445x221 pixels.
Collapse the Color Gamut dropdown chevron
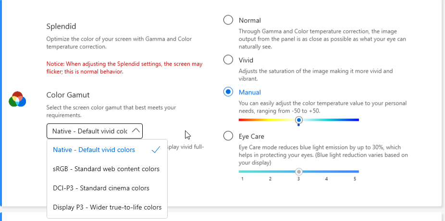(136, 130)
